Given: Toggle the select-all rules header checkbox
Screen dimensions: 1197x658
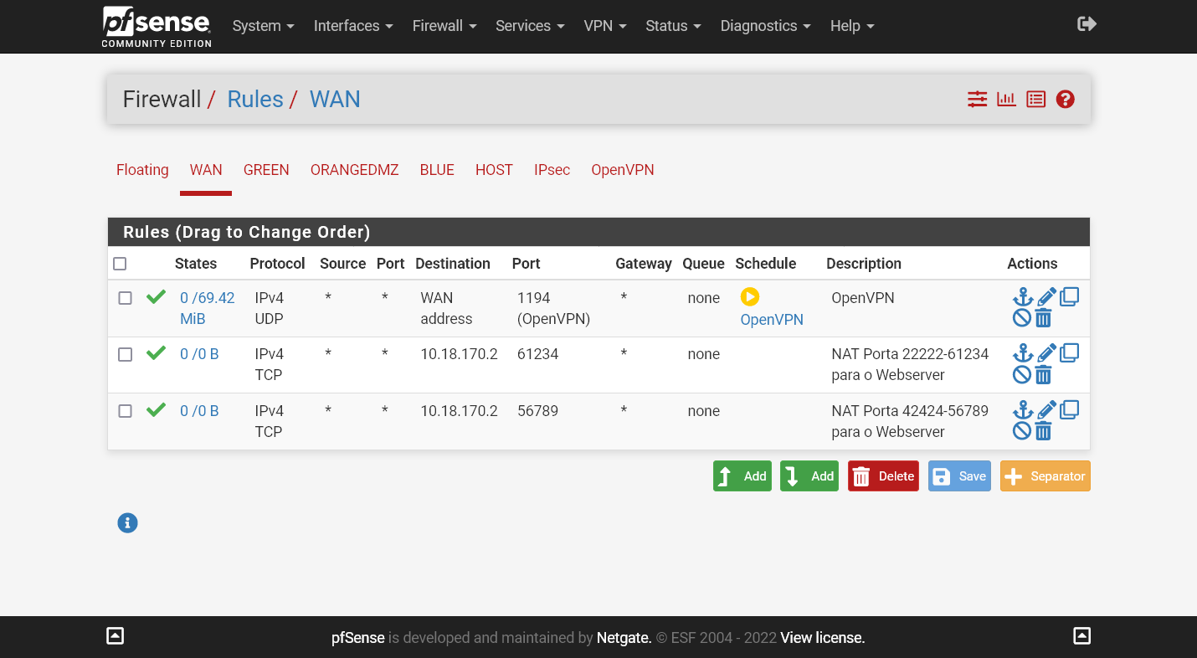Looking at the screenshot, I should click(x=120, y=264).
